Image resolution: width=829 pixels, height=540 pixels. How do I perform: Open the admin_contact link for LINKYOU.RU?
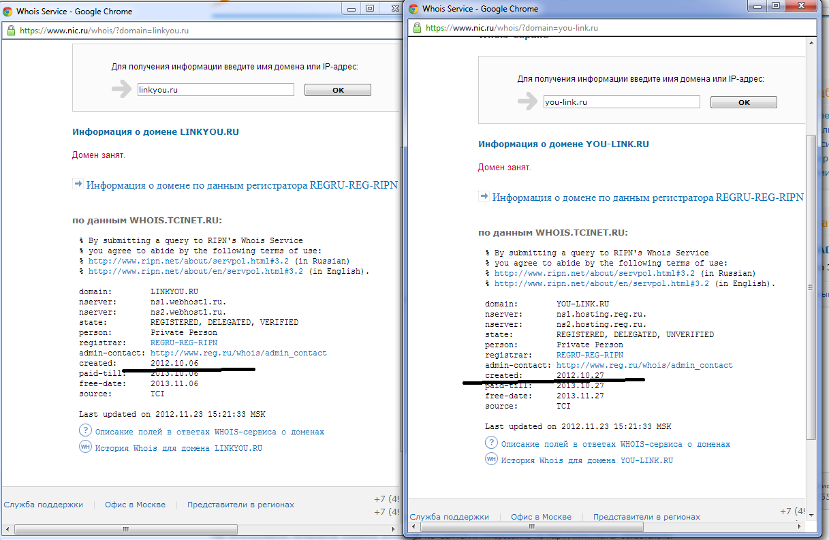click(238, 353)
